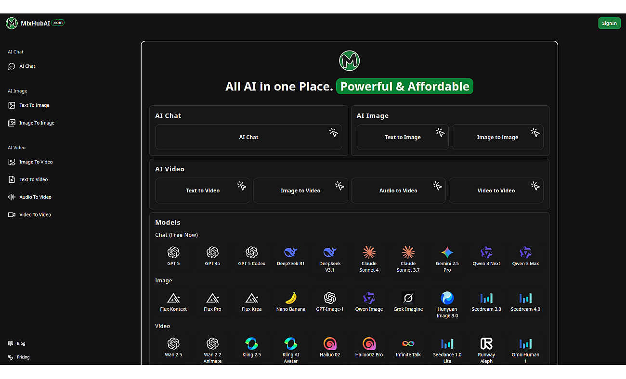Select the Qwen 3 Max model
The image size is (626, 379).
click(525, 253)
